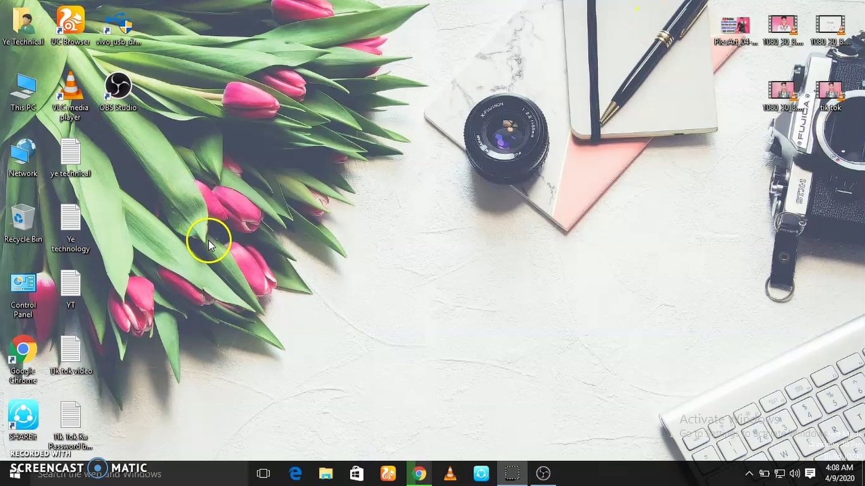Launch Microsoft Edge from the taskbar
Screen dimensions: 865x486
295,474
